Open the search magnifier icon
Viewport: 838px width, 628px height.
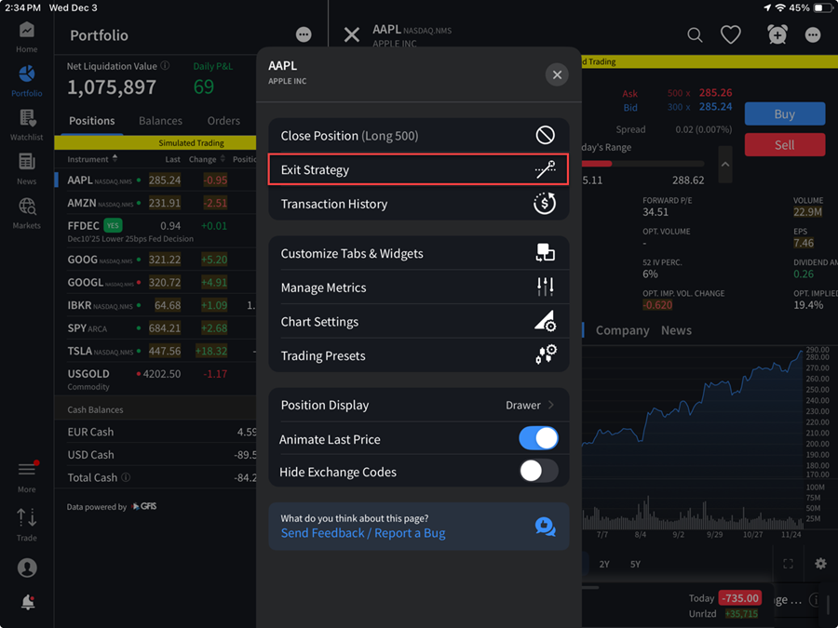point(695,34)
